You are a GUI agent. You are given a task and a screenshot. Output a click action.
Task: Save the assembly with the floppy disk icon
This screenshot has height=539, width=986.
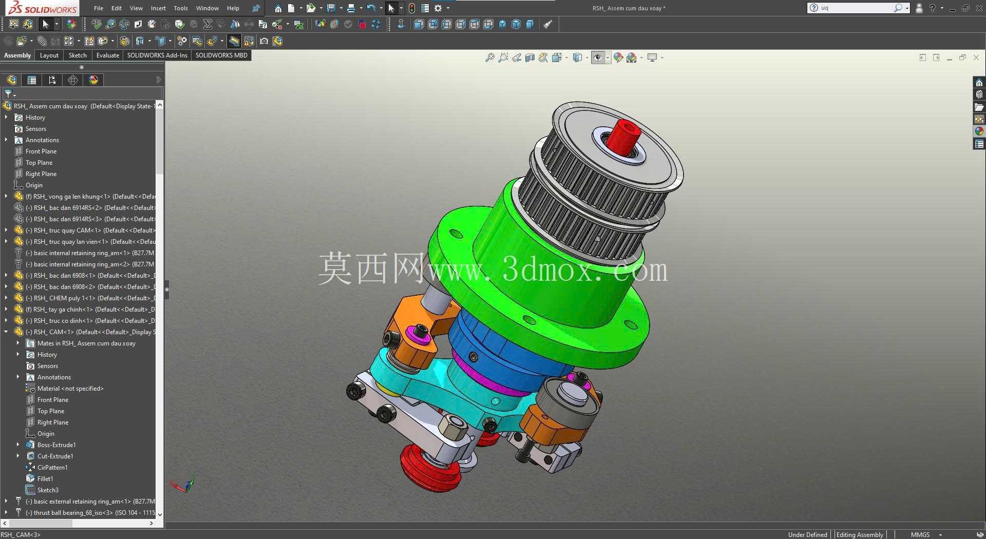pyautogui.click(x=331, y=8)
